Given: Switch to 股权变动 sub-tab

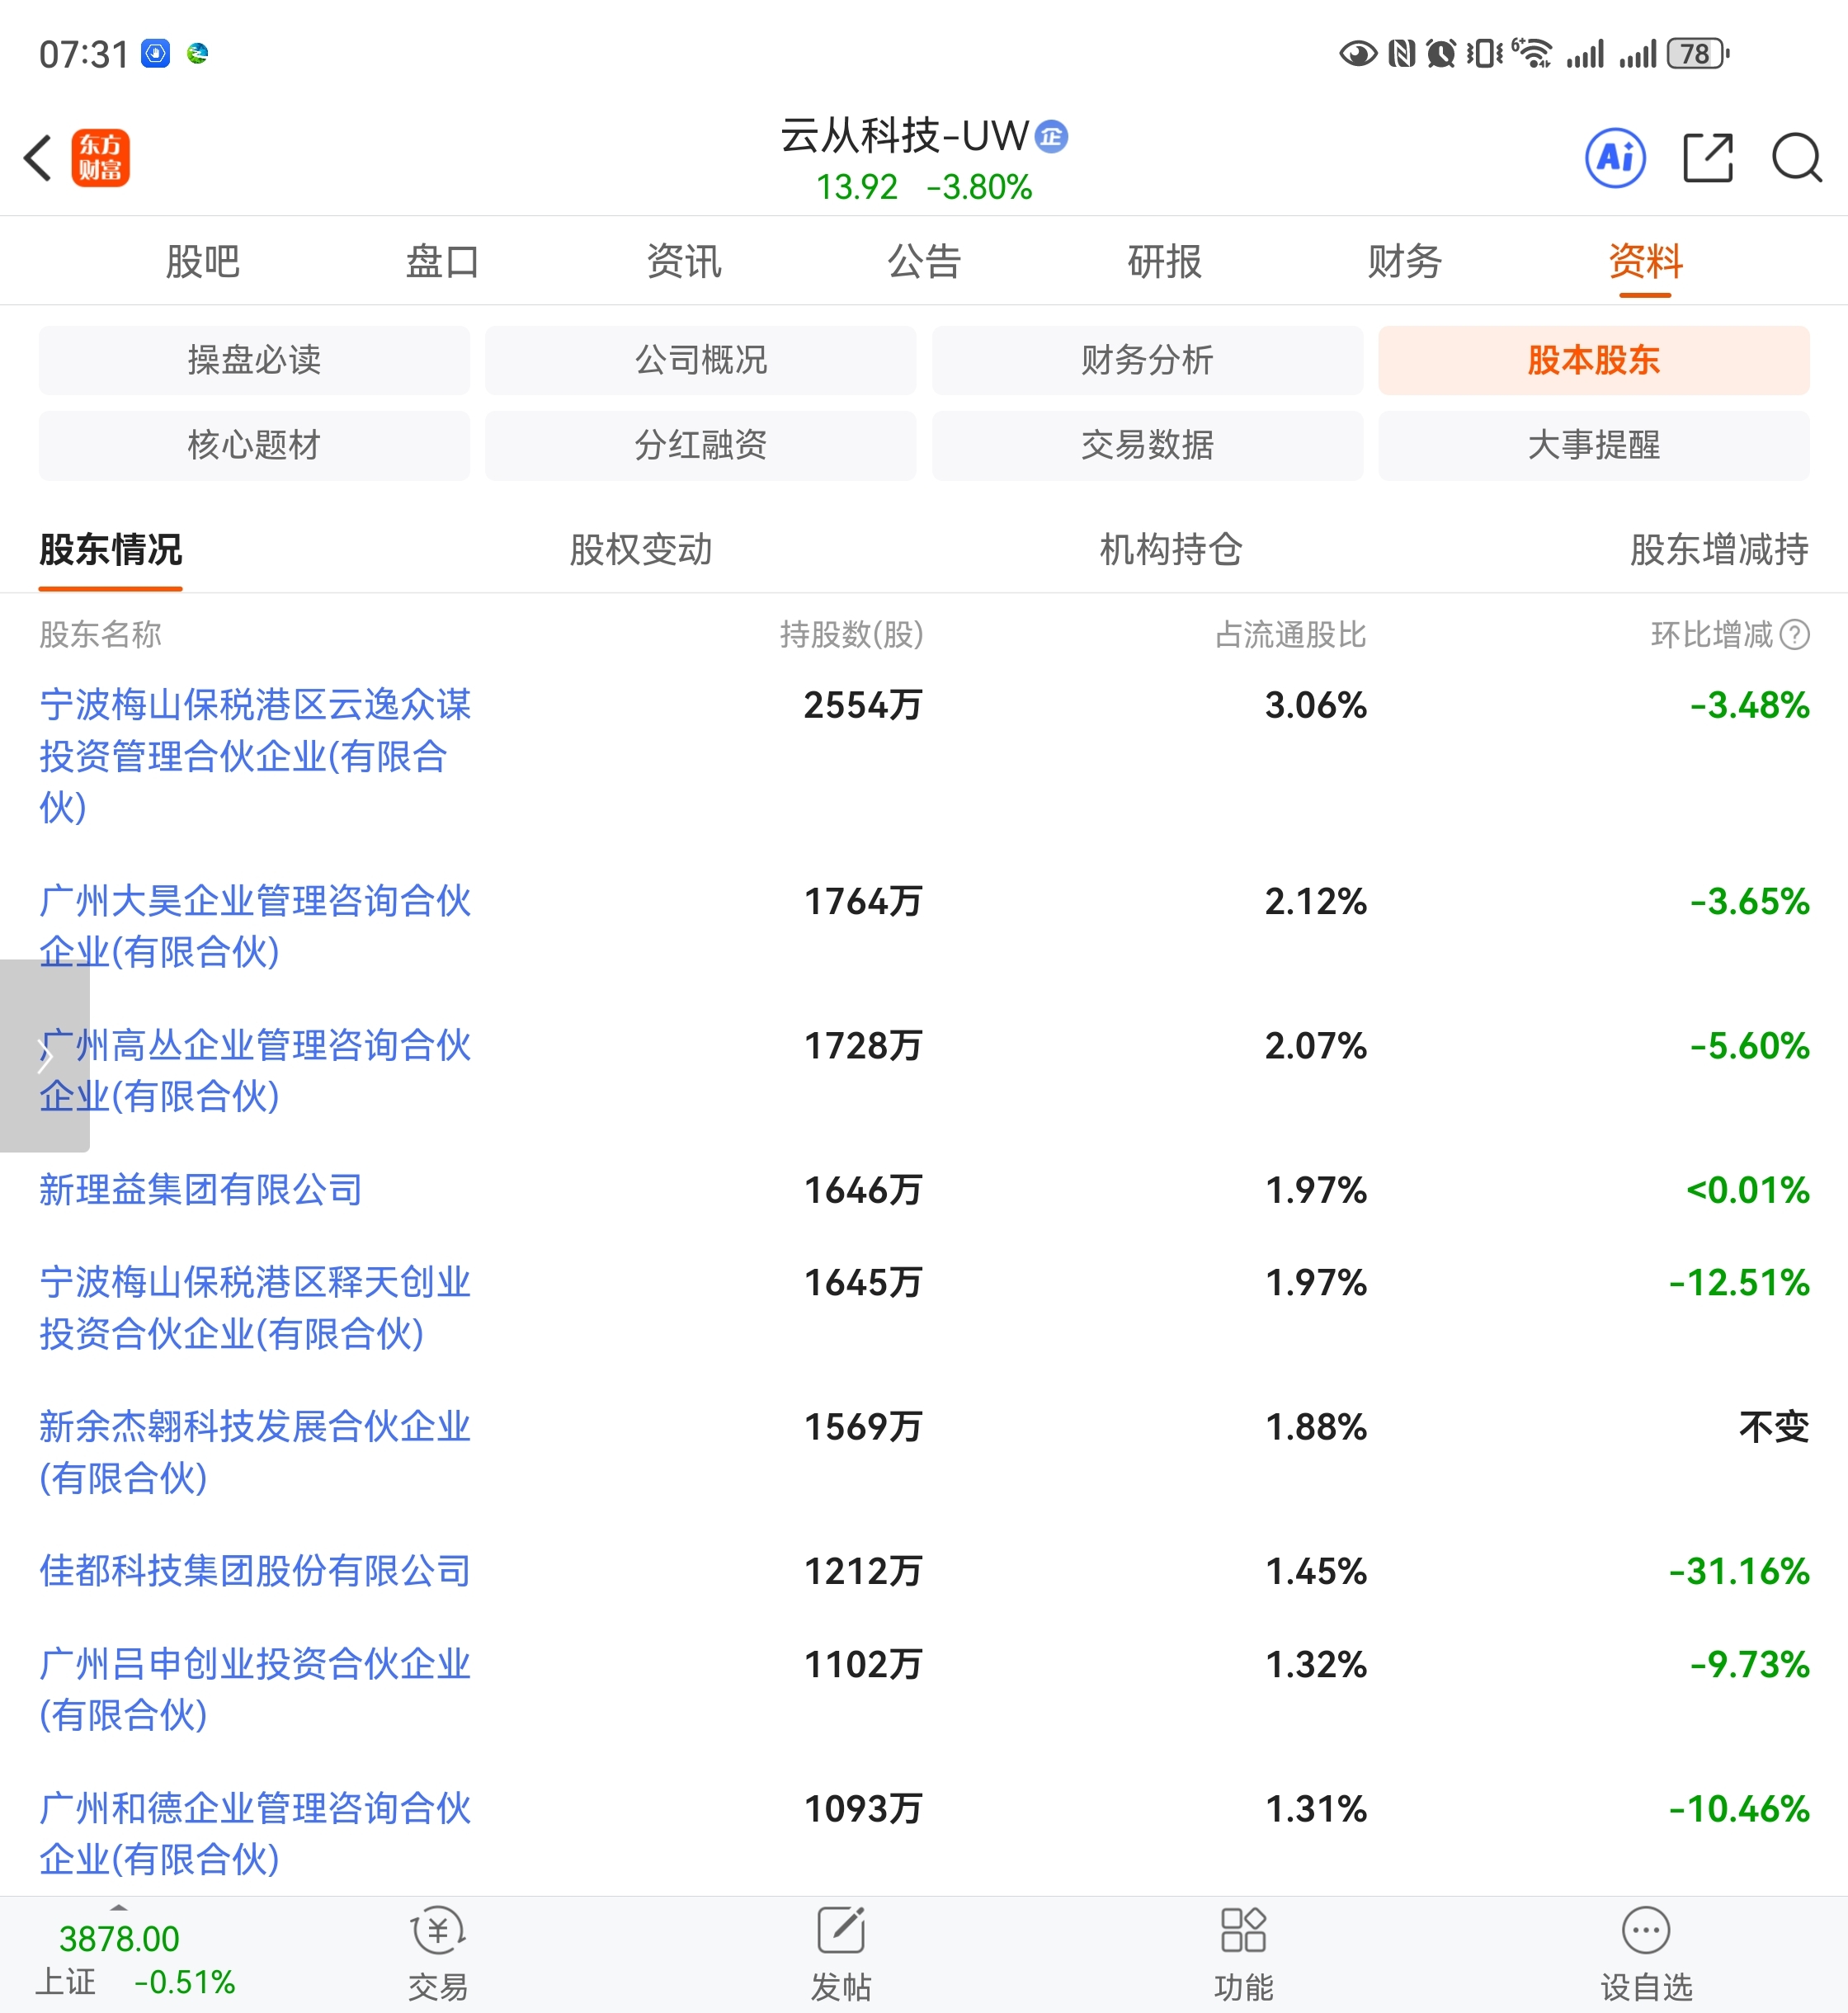Looking at the screenshot, I should [x=641, y=550].
